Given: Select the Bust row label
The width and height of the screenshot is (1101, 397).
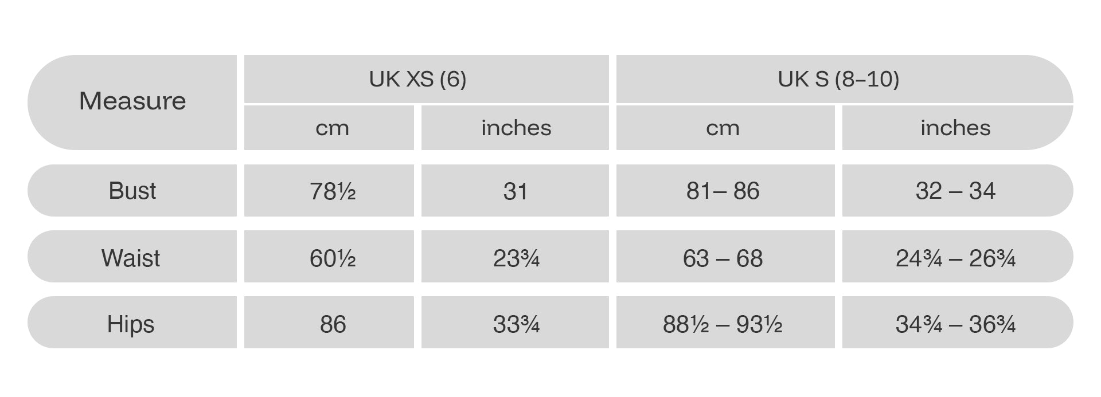Looking at the screenshot, I should coord(132,191).
